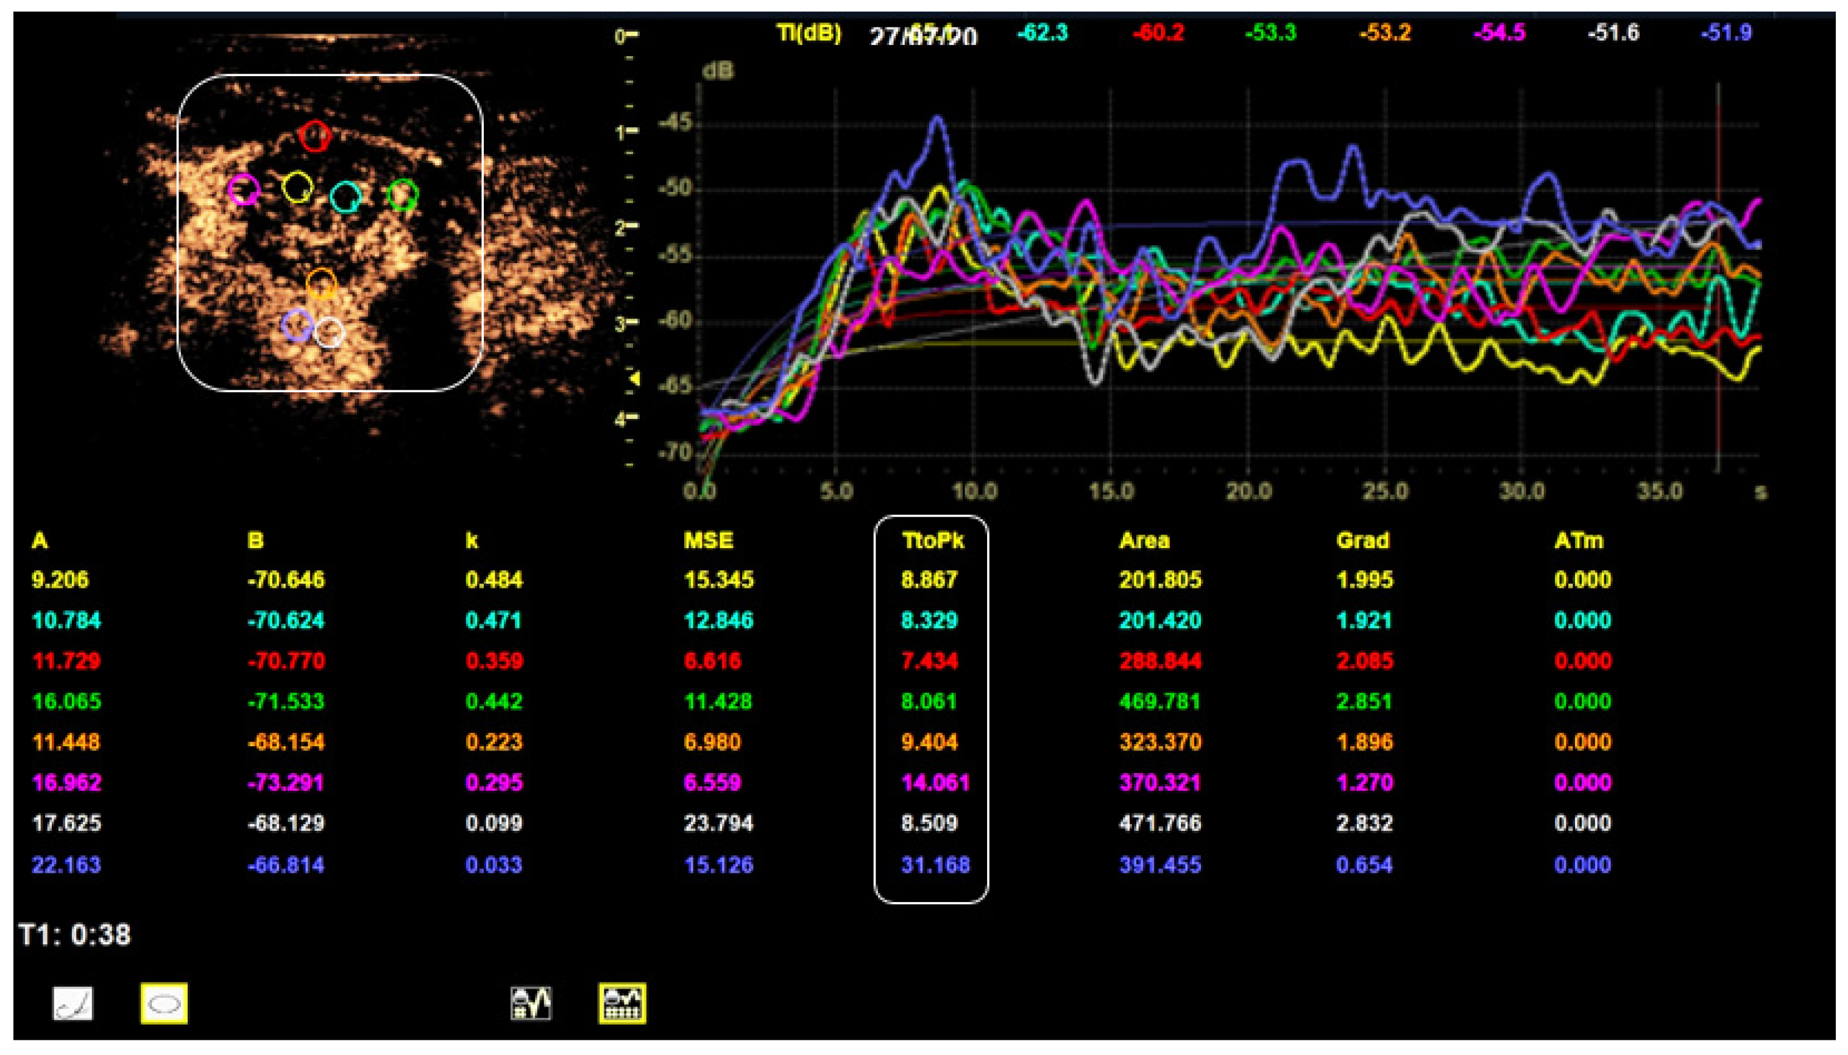Viewport: 1848px width, 1055px height.
Task: Click the yellow depth focus arrow marker
Action: tap(635, 378)
